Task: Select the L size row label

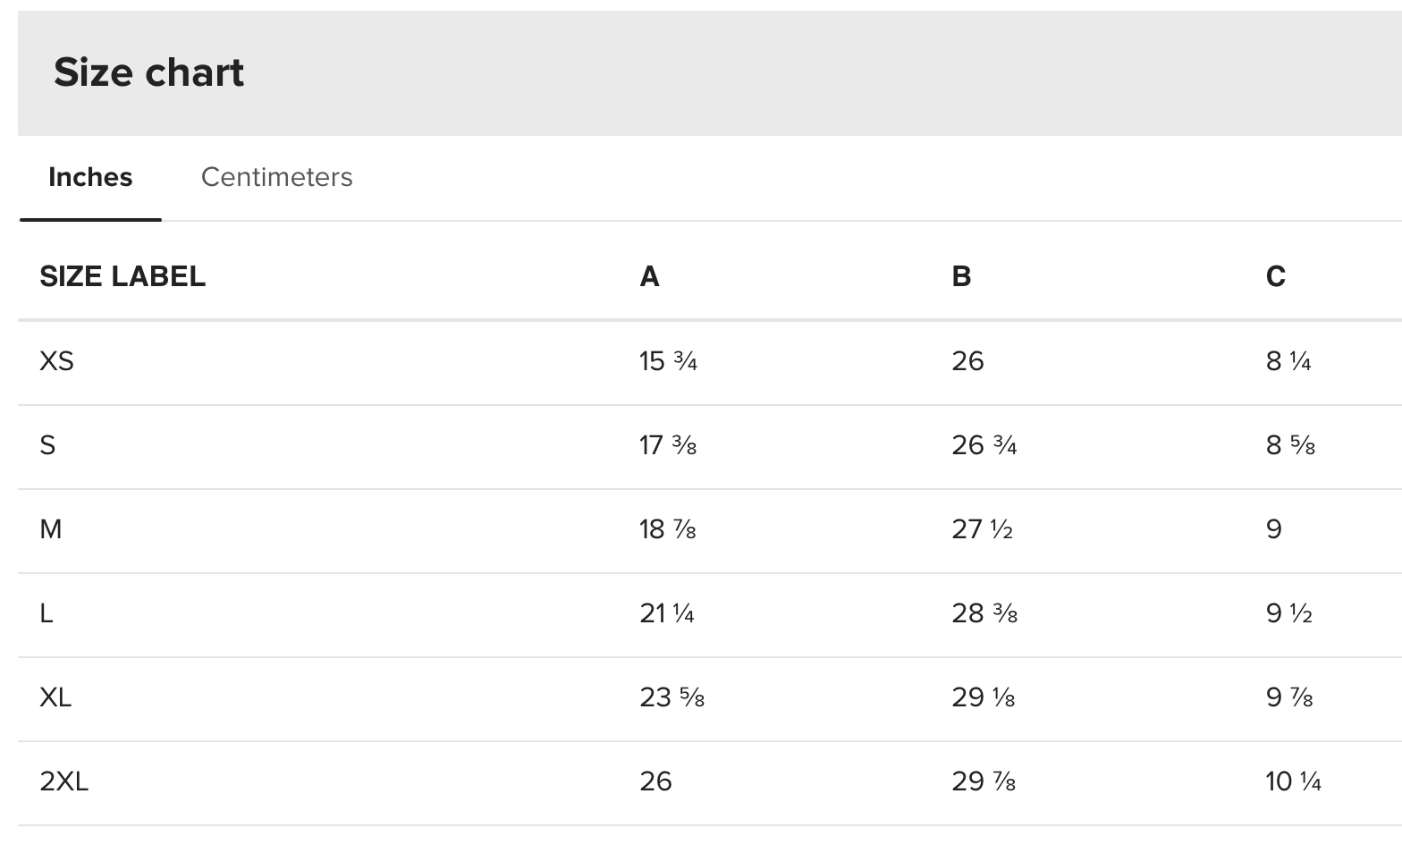Action: (46, 613)
